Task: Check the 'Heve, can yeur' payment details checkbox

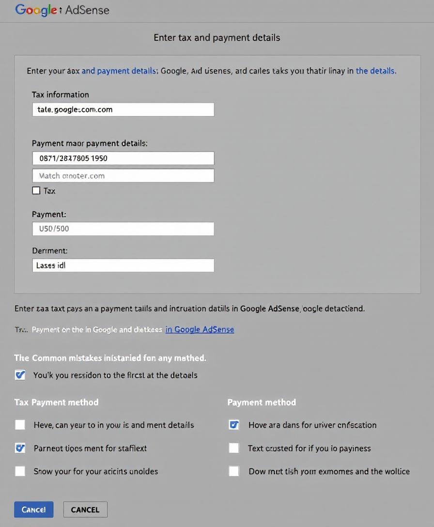Action: (20, 424)
